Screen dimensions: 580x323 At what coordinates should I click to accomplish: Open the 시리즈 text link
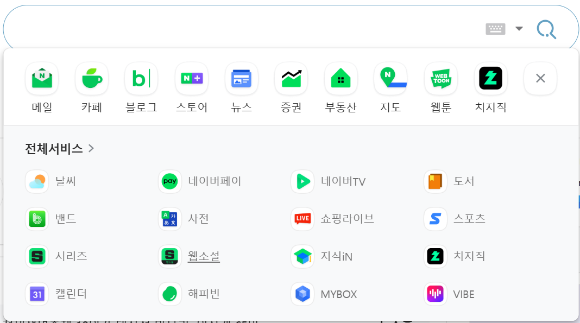coord(71,256)
